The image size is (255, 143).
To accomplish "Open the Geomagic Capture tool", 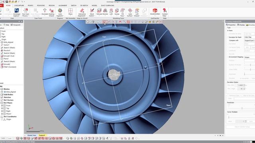I will [17, 12].
